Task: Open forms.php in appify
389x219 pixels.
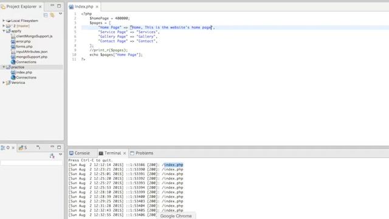Action: [24, 46]
